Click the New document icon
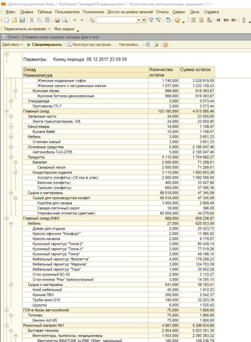Image resolution: width=251 pixels, height=342 pixels. click(7, 20)
